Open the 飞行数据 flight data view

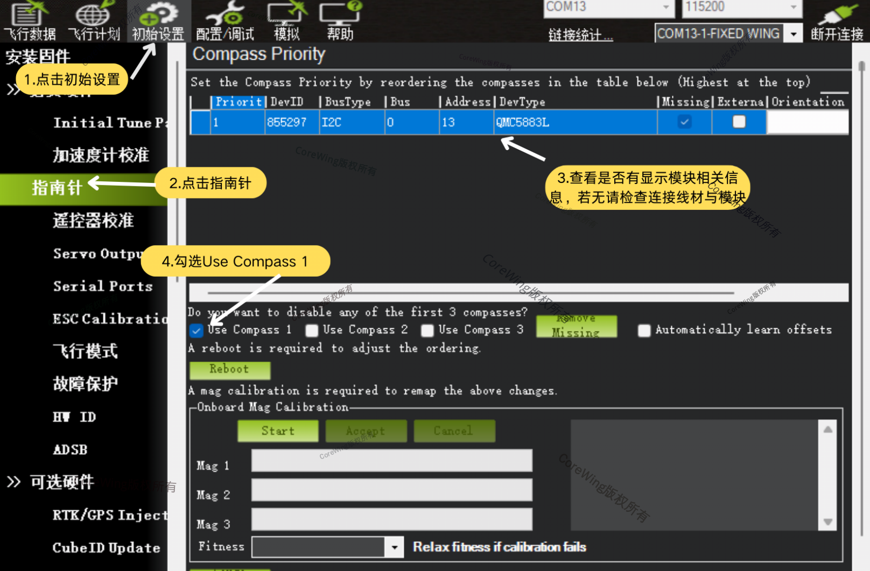pos(30,22)
